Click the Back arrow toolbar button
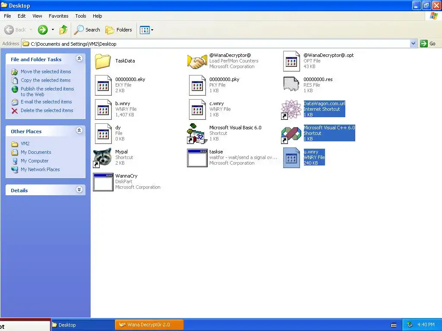 pos(15,30)
